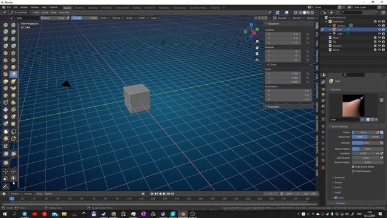The height and width of the screenshot is (218, 387).
Task: Select the Draw Sharp sculpt brush
Action: coord(13,25)
